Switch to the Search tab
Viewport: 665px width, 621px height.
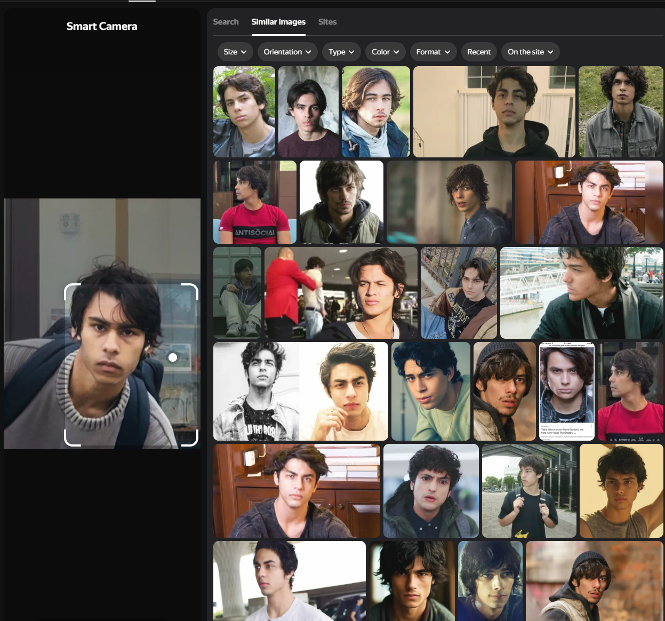tap(226, 22)
